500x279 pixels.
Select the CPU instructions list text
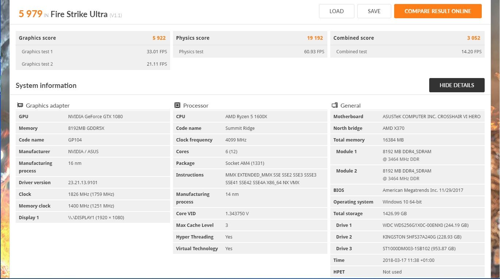pyautogui.click(x=271, y=179)
